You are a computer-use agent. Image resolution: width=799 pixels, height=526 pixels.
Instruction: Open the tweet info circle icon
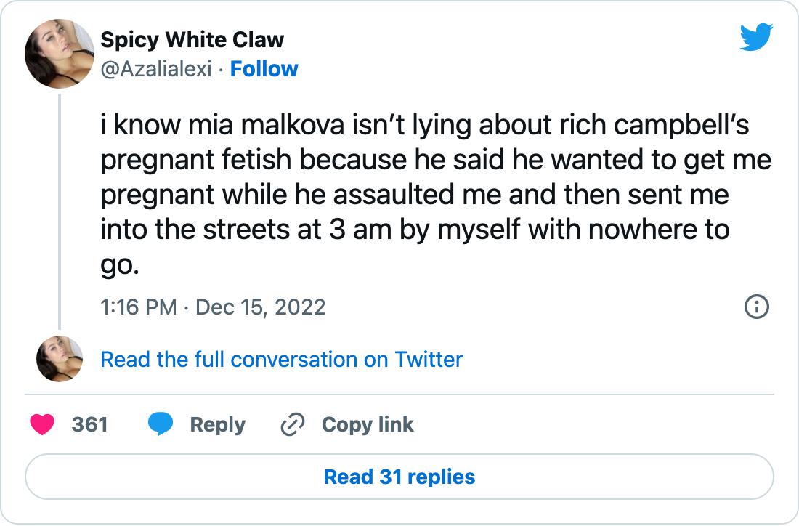757,307
